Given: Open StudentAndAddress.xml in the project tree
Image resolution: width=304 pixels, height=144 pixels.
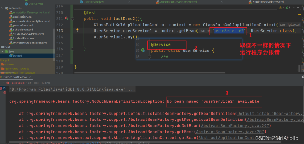Looking at the screenshot, I should (x=28, y=34).
